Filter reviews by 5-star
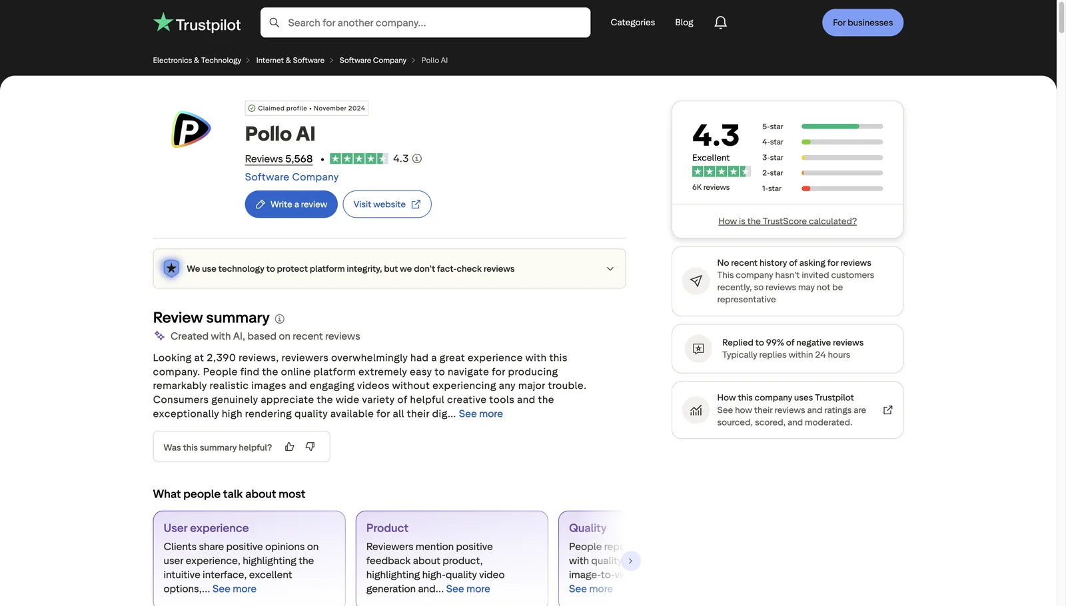This screenshot has width=1066, height=606. pyautogui.click(x=822, y=127)
